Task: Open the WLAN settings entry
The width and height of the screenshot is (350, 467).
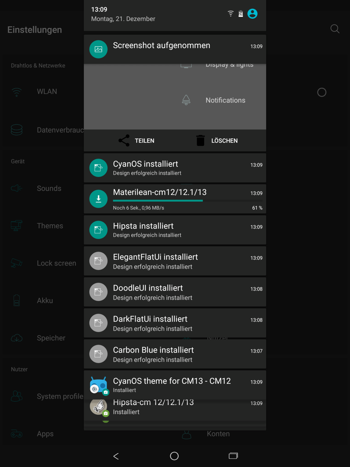Action: 47,92
